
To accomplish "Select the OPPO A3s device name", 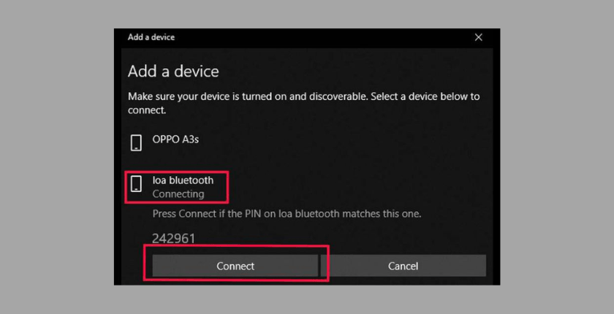I will 175,139.
